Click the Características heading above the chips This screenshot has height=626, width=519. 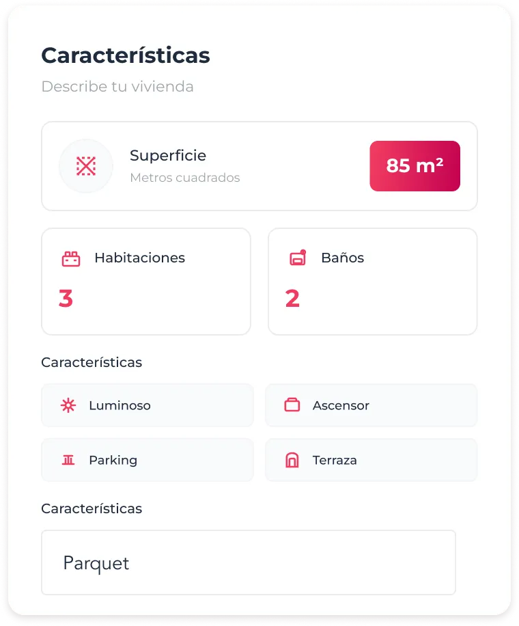coord(92,362)
